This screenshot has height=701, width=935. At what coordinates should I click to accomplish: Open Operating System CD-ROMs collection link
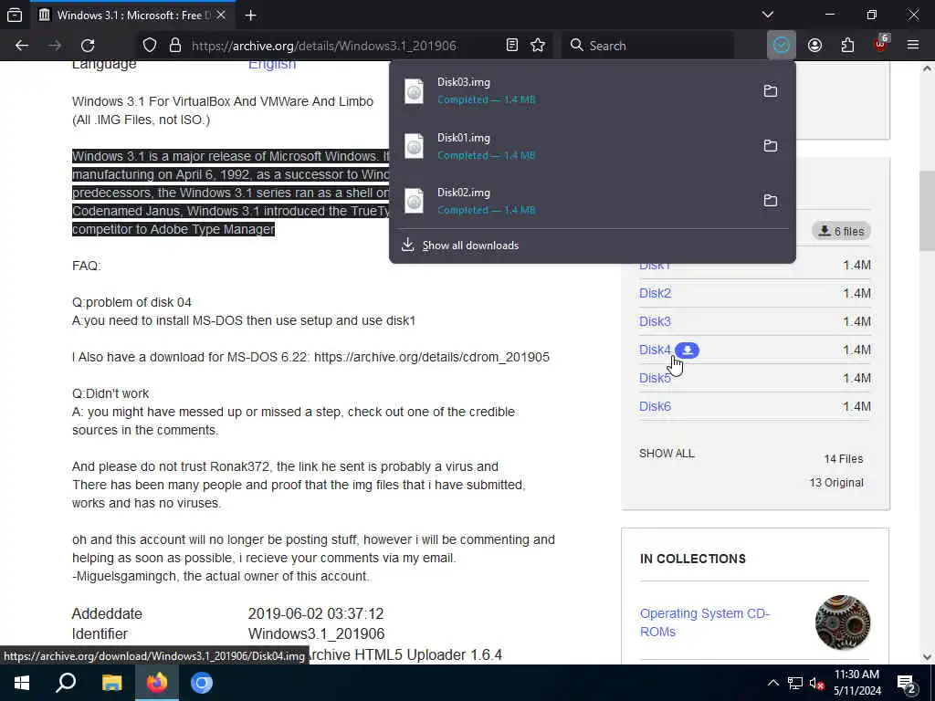[x=704, y=623]
